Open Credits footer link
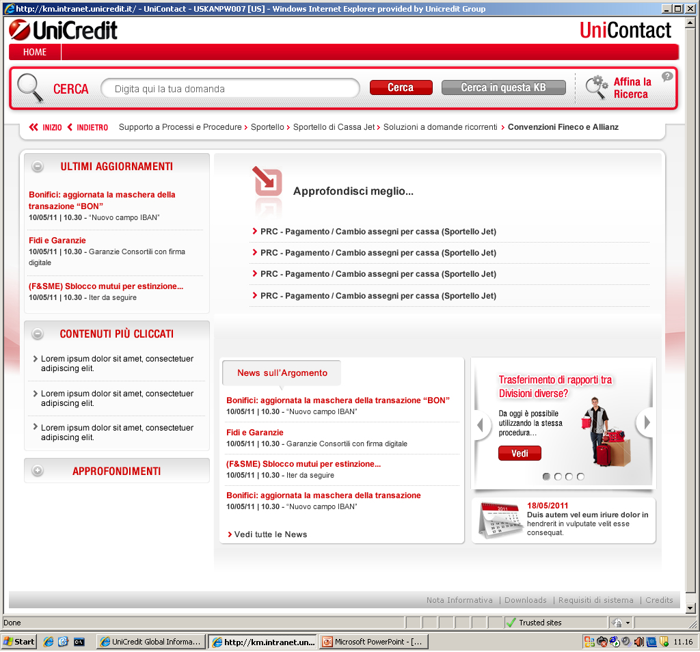700x652 pixels. click(659, 600)
